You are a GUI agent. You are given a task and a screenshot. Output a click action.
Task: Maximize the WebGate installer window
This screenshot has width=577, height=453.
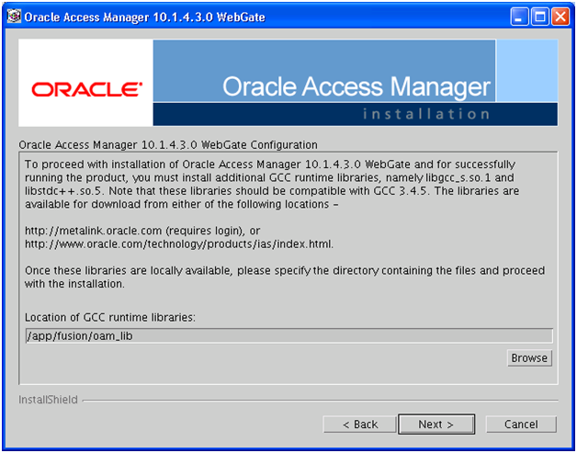[540, 17]
